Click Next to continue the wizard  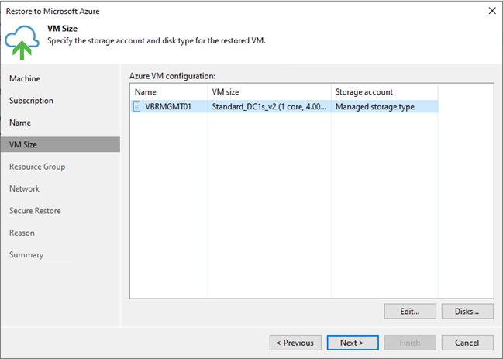tap(351, 343)
